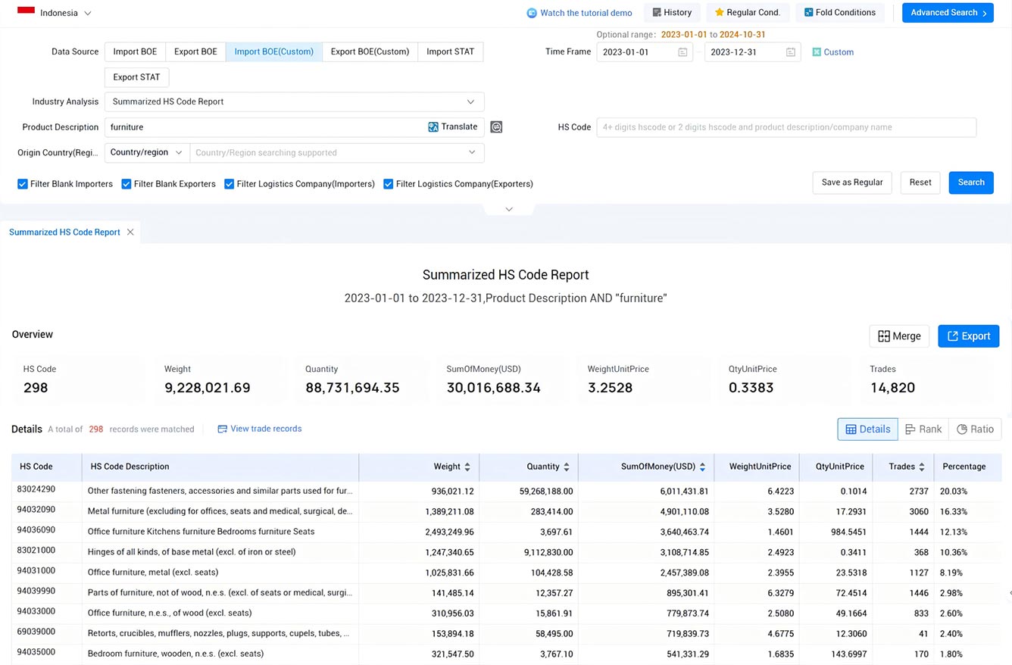The image size is (1012, 665).
Task: Open Watch the tutorial demo link
Action: tap(586, 13)
